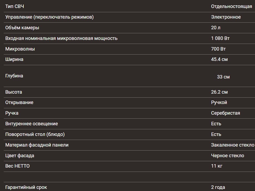Click the '26.2 см' height value
The image size is (255, 191).
point(219,92)
